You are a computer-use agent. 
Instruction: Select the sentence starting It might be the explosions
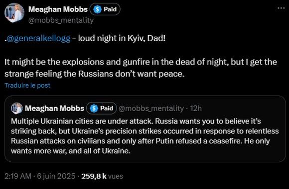pos(141,68)
